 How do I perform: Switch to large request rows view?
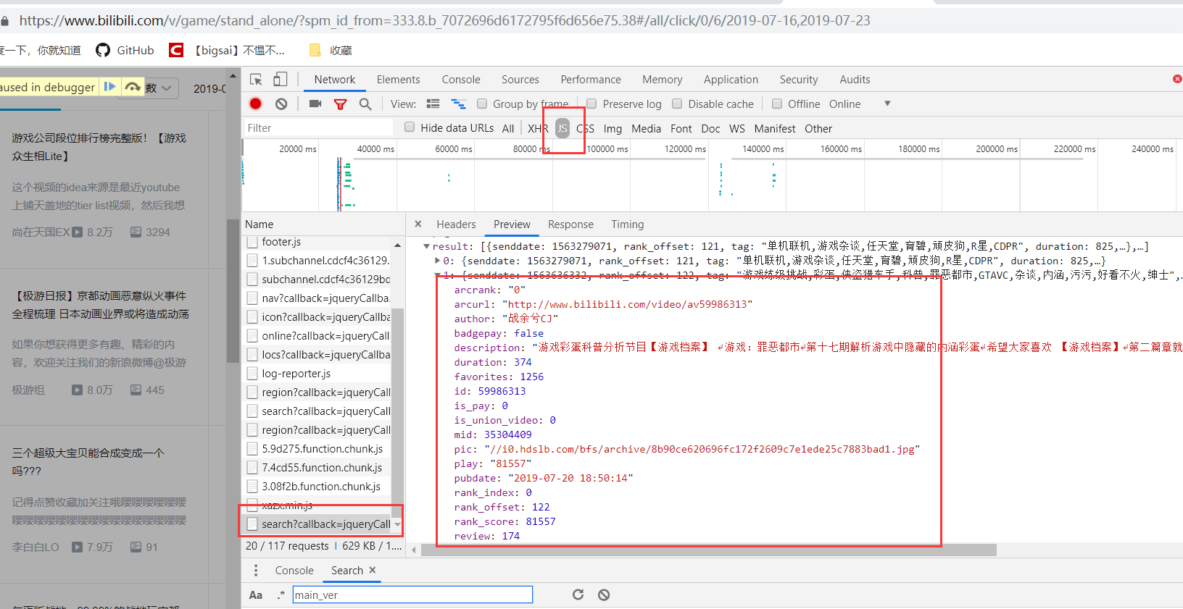433,104
